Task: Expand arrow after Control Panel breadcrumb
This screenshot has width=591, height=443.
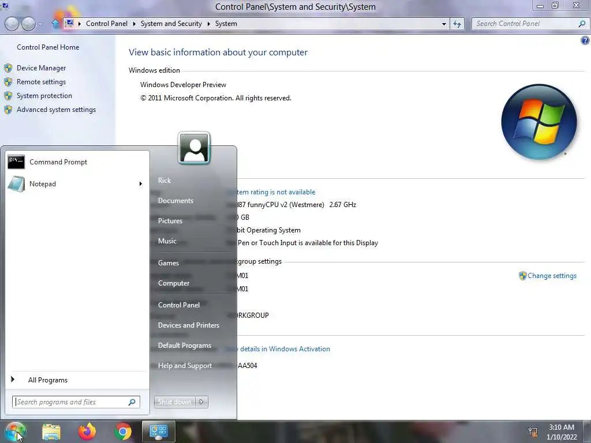Action: point(134,24)
